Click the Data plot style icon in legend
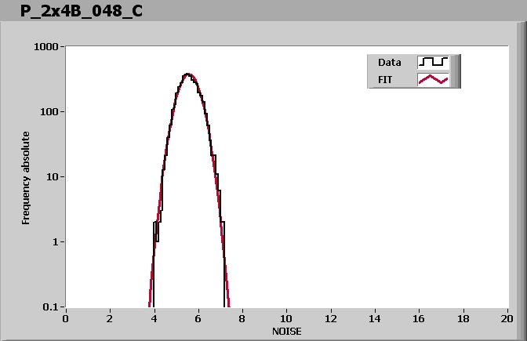This screenshot has height=341, width=527. [x=433, y=62]
